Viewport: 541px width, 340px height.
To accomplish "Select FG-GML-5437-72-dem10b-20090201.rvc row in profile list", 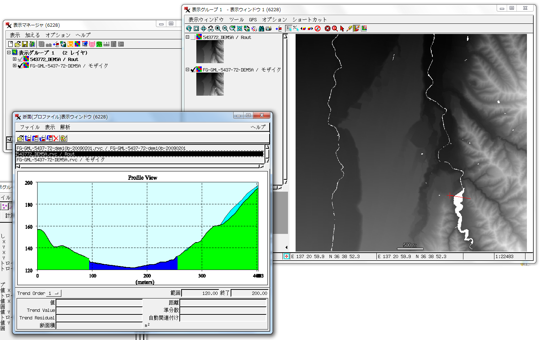I will 140,148.
